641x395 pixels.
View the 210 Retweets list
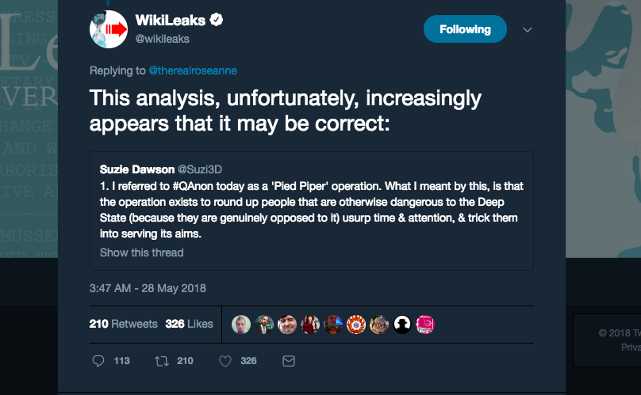[124, 324]
